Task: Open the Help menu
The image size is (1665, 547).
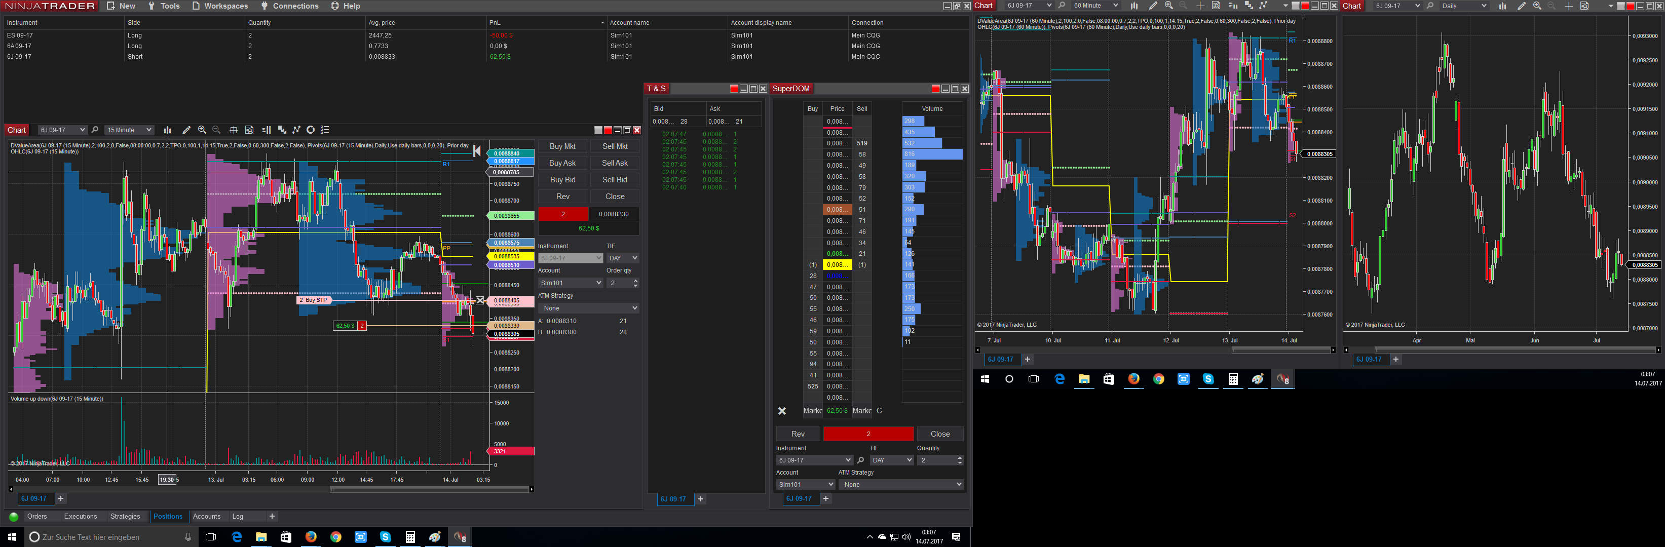Action: click(346, 6)
